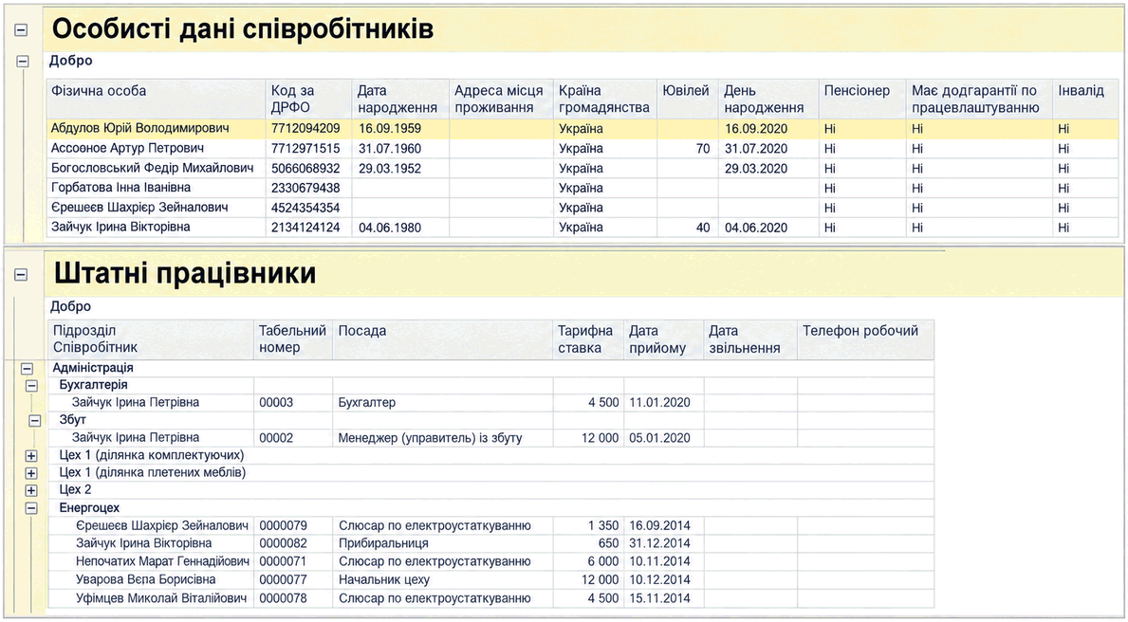Click the 'Табельний номер' column header
This screenshot has width=1128, height=622.
tap(293, 339)
